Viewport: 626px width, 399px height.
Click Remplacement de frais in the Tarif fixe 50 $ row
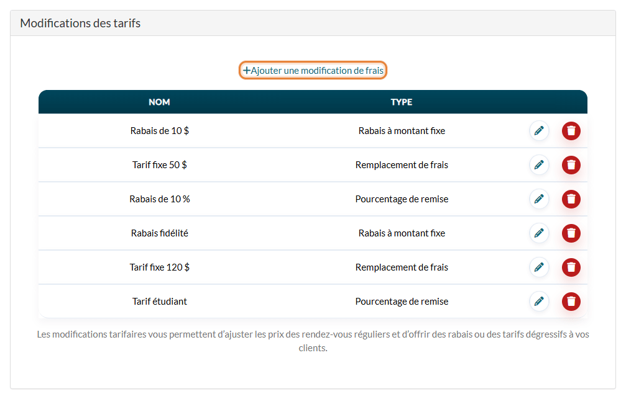point(402,165)
